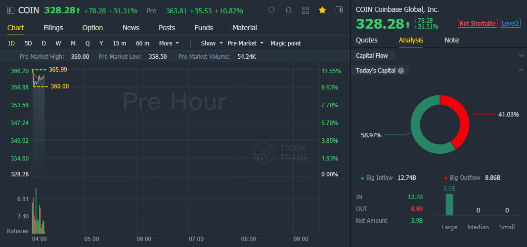
Task: Select the M monthly timeframe
Action: click(73, 43)
